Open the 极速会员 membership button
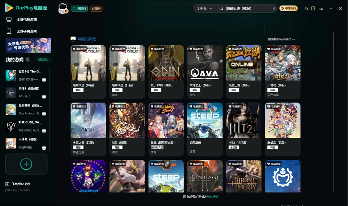This screenshot has height=206, width=348. (288, 8)
